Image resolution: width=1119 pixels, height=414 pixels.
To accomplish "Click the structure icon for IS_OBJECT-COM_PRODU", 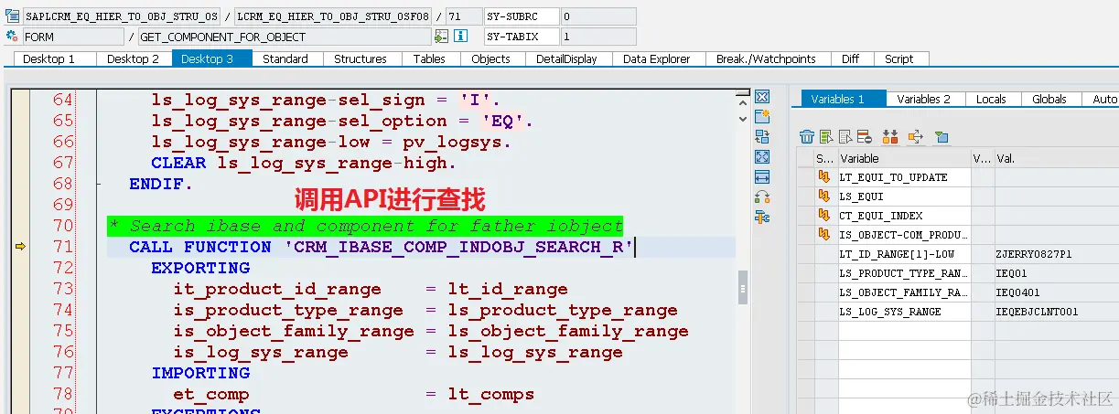I will click(823, 235).
